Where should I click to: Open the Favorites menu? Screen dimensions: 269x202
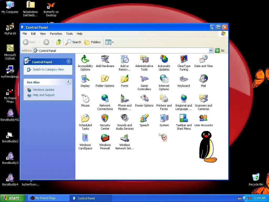tap(56, 34)
